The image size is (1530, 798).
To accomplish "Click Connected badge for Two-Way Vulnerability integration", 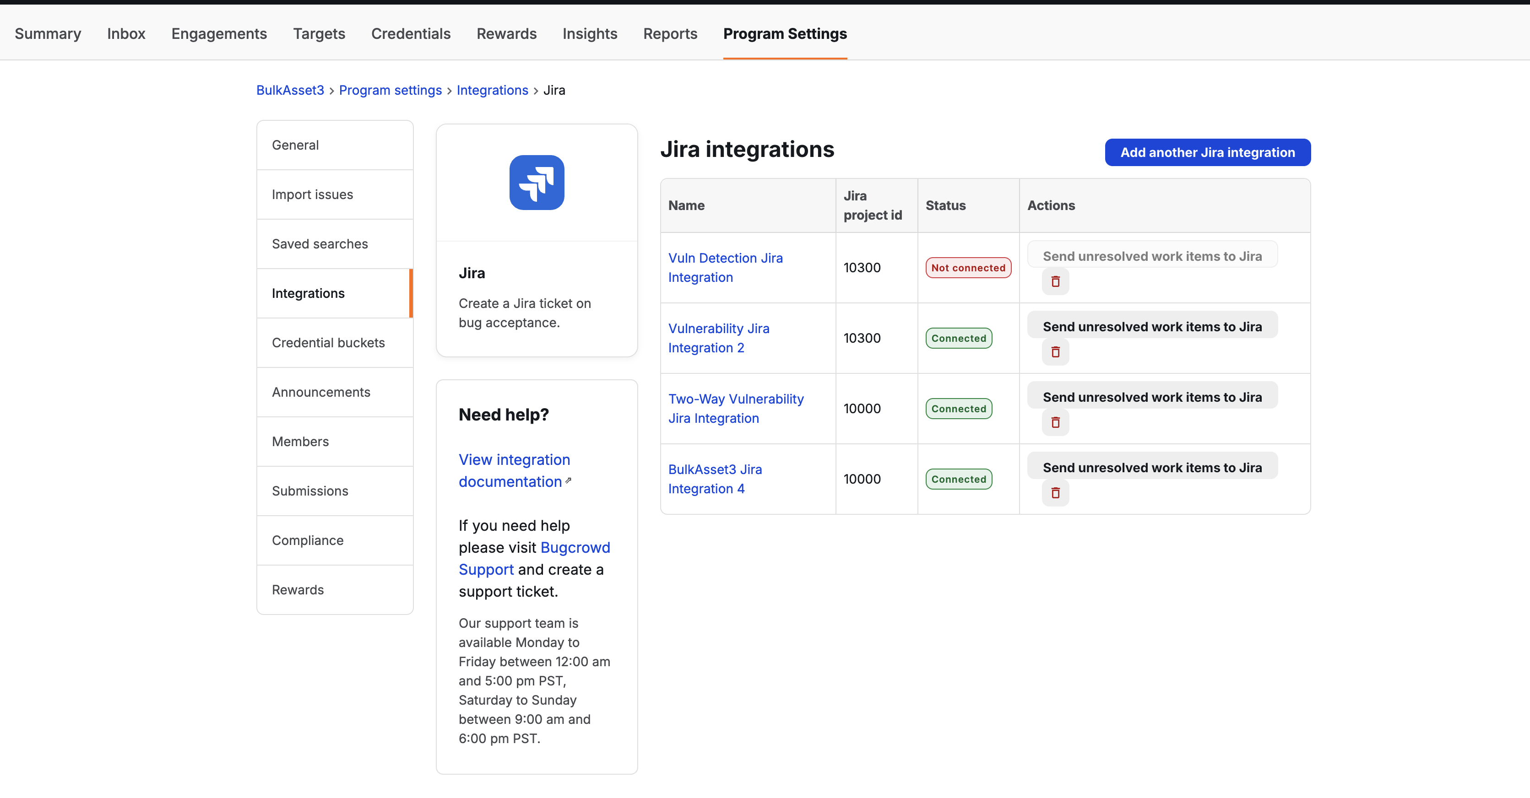I will click(959, 409).
